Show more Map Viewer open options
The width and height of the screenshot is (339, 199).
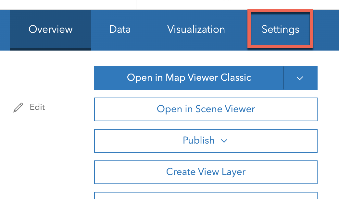tap(300, 78)
